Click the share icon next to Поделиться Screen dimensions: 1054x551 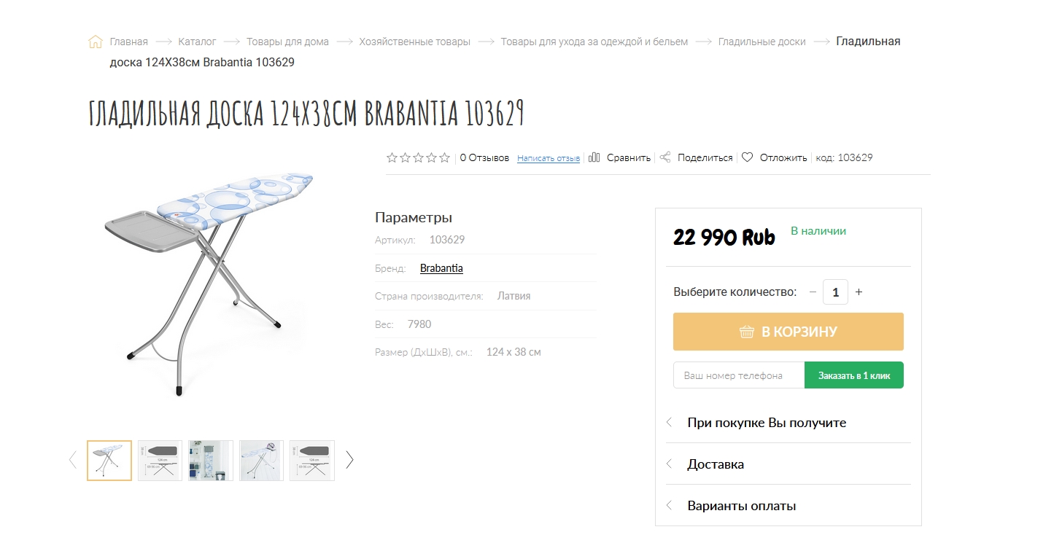point(665,157)
